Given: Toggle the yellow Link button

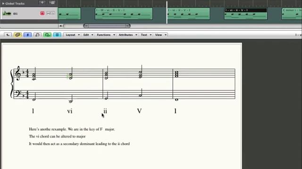Looking at the screenshot, I should 17,35.
